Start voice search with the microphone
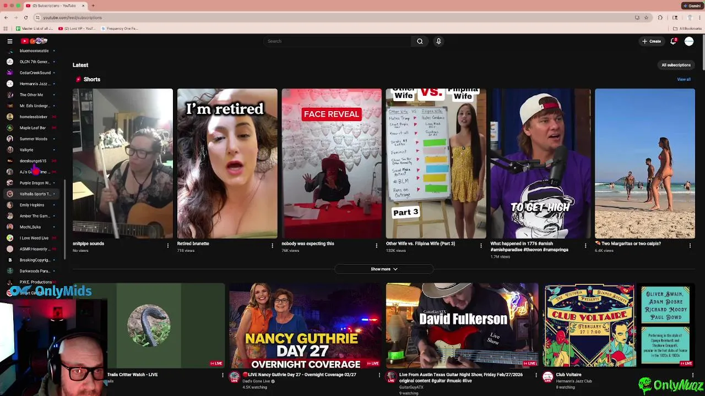Image resolution: width=705 pixels, height=396 pixels. pos(438,41)
